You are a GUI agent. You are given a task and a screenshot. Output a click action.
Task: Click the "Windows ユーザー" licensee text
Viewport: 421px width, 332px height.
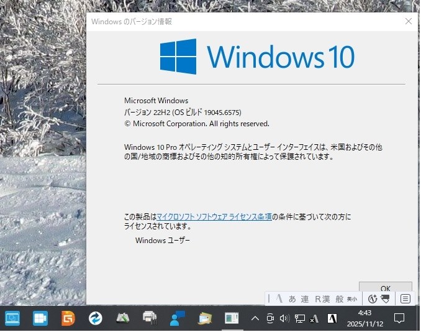[x=163, y=241]
